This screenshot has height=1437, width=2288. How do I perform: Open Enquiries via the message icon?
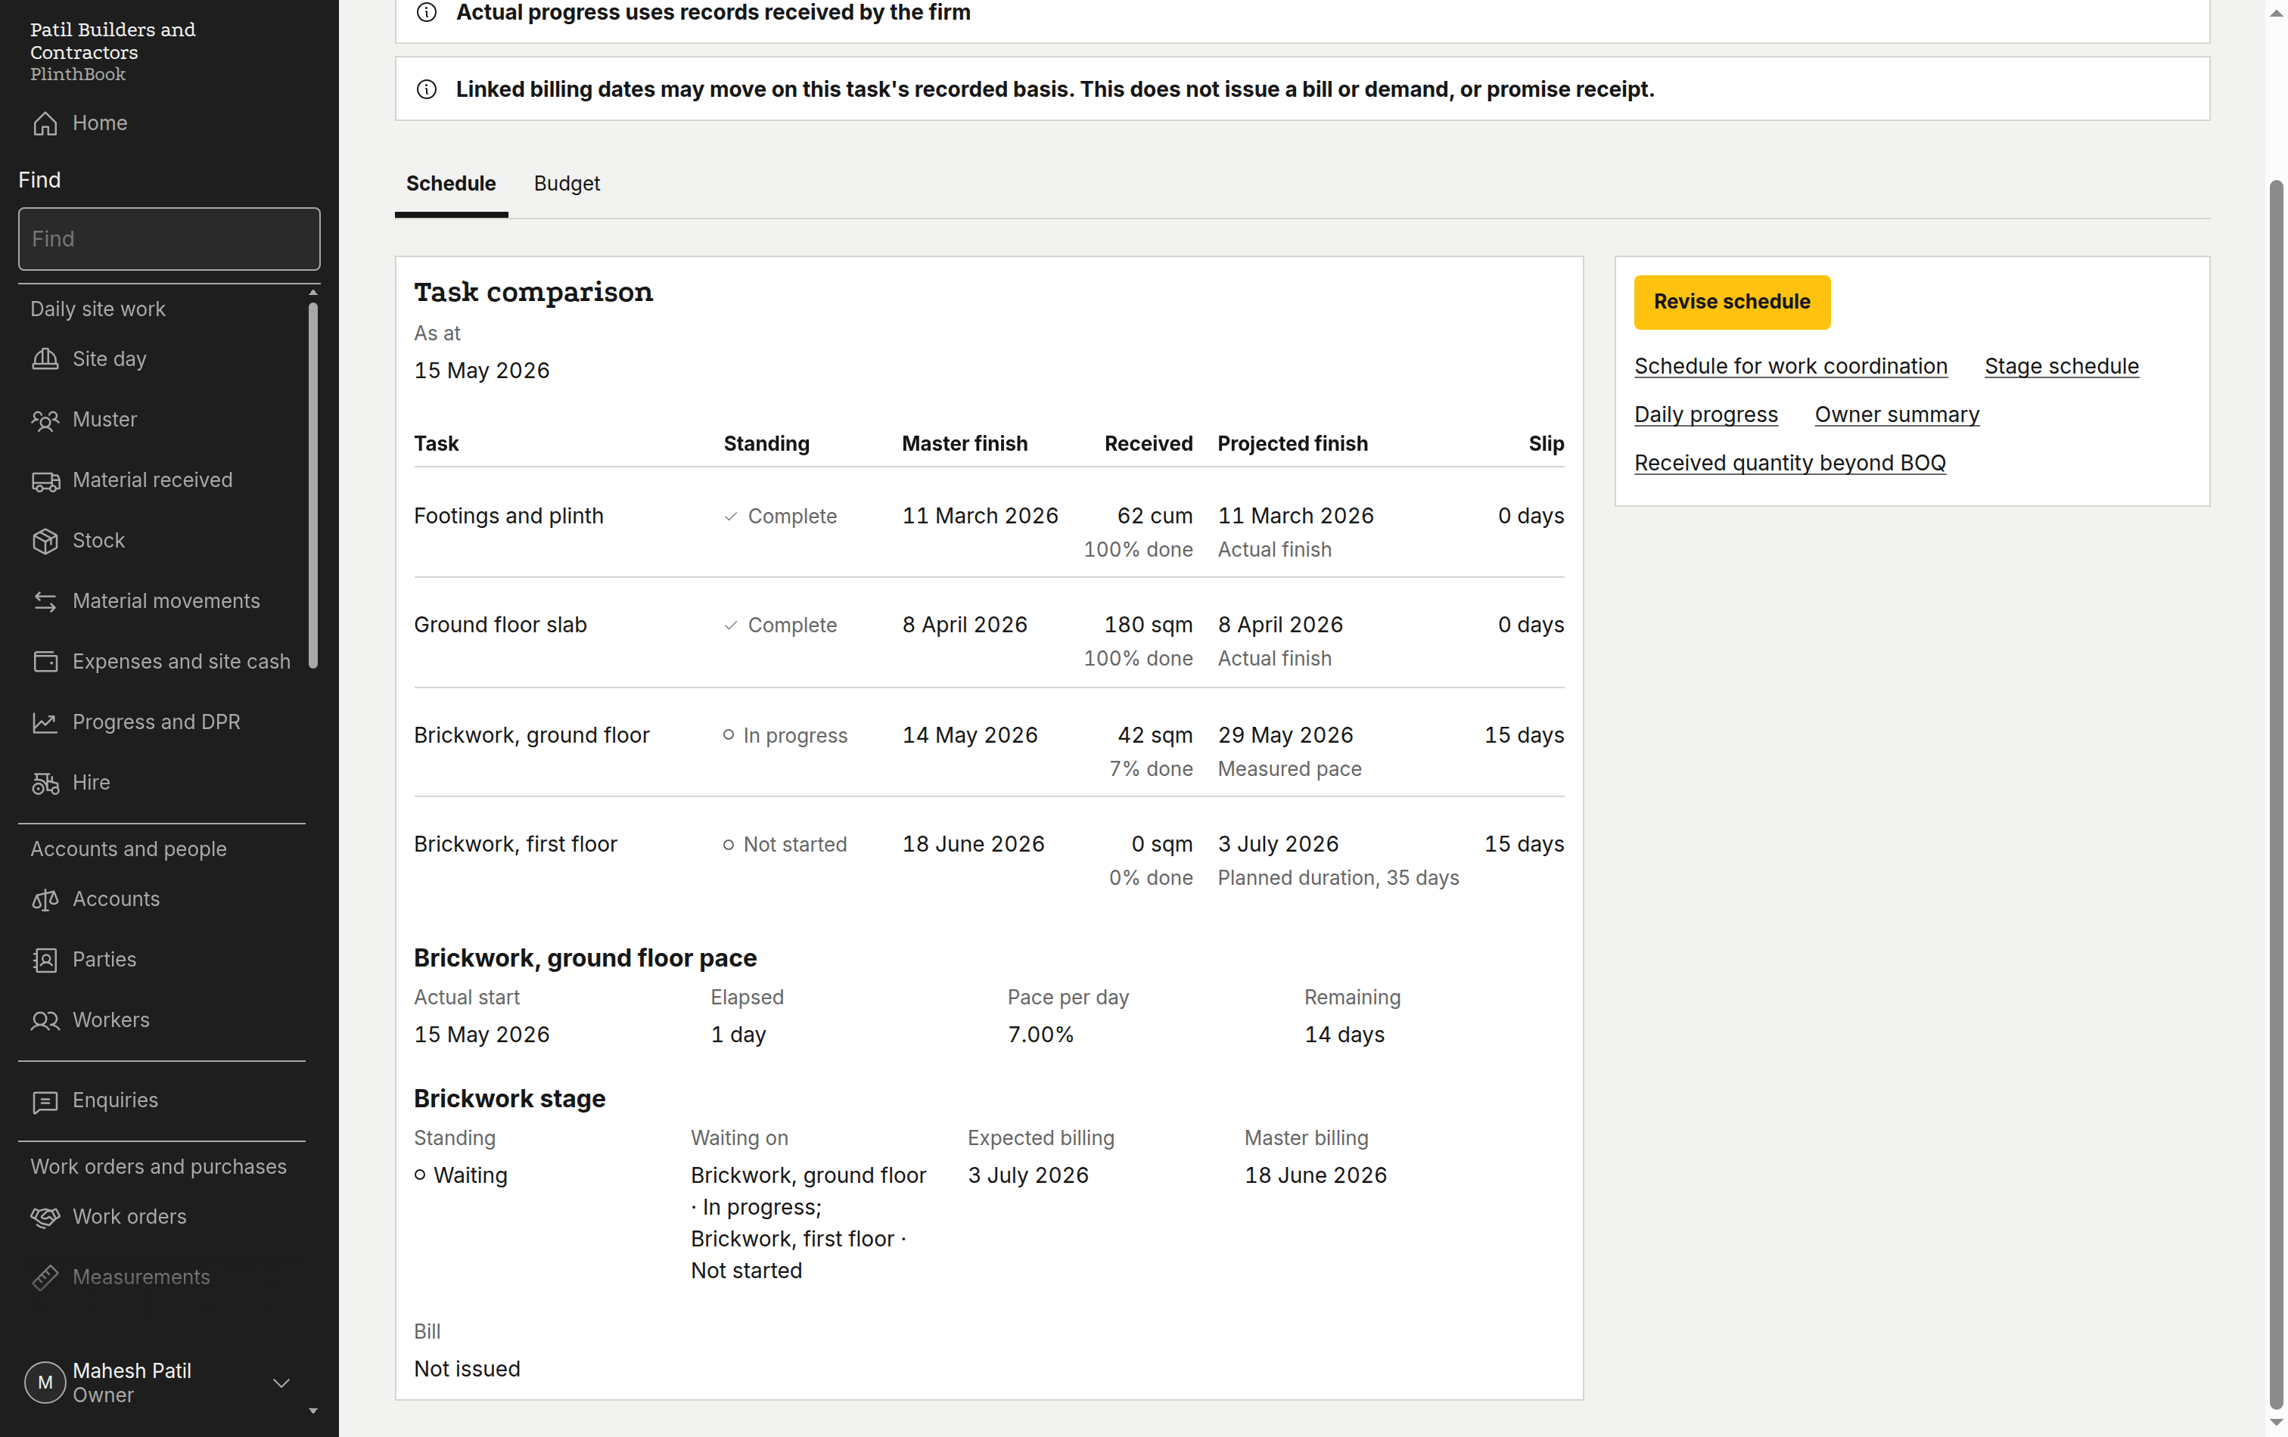pos(45,1100)
